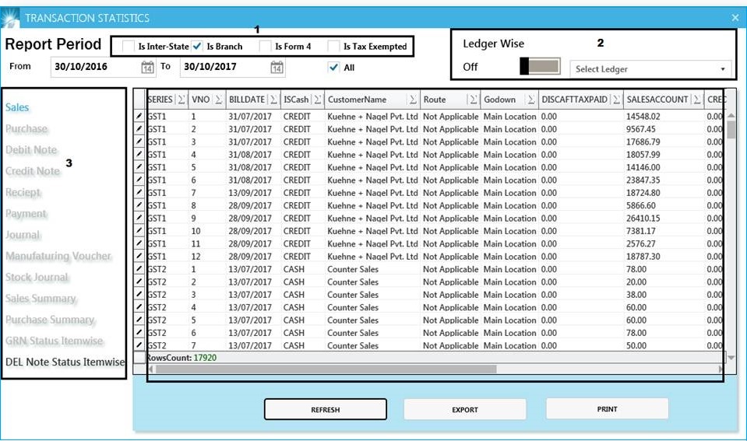Tick the Is Form 4 checkbox
The width and height of the screenshot is (747, 441).
click(266, 46)
